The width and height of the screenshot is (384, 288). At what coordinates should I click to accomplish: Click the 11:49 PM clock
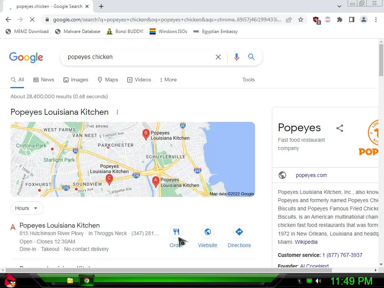[351, 281]
